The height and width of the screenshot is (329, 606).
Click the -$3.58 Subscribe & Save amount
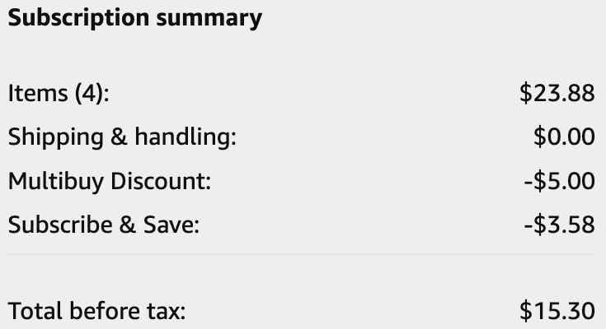coord(560,224)
